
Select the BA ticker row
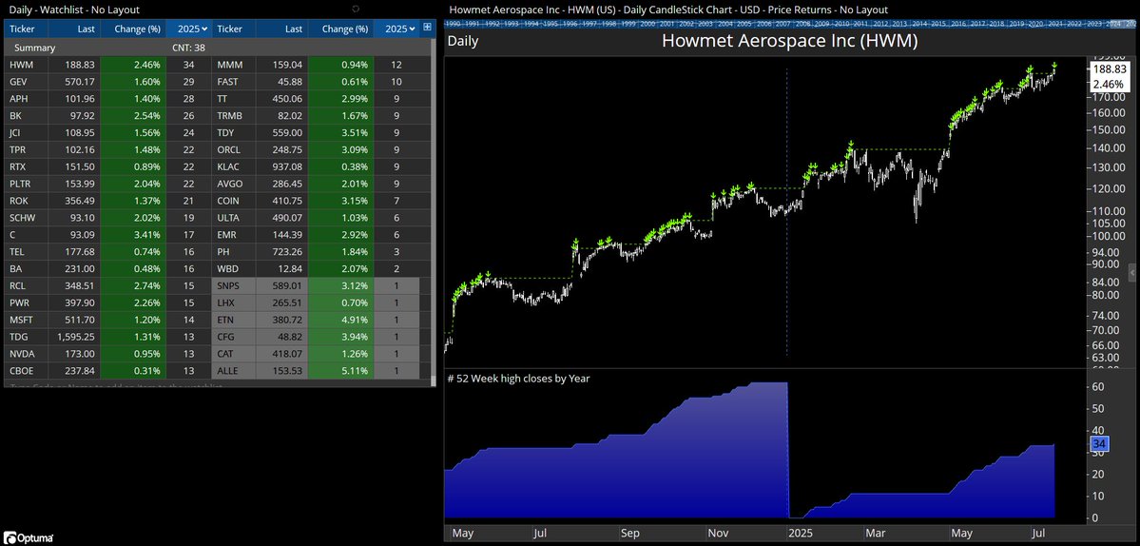(106, 269)
